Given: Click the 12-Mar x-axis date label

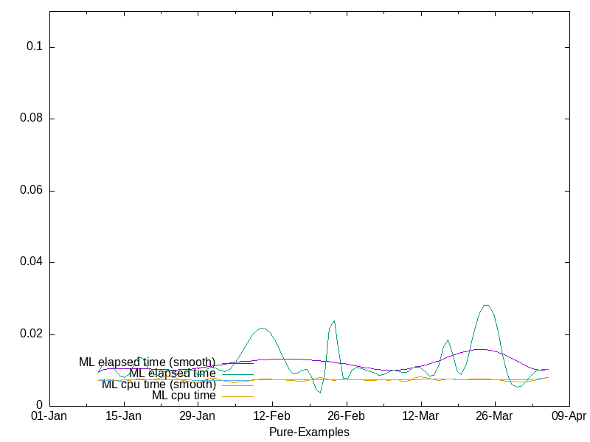Looking at the screenshot, I should [x=420, y=416].
